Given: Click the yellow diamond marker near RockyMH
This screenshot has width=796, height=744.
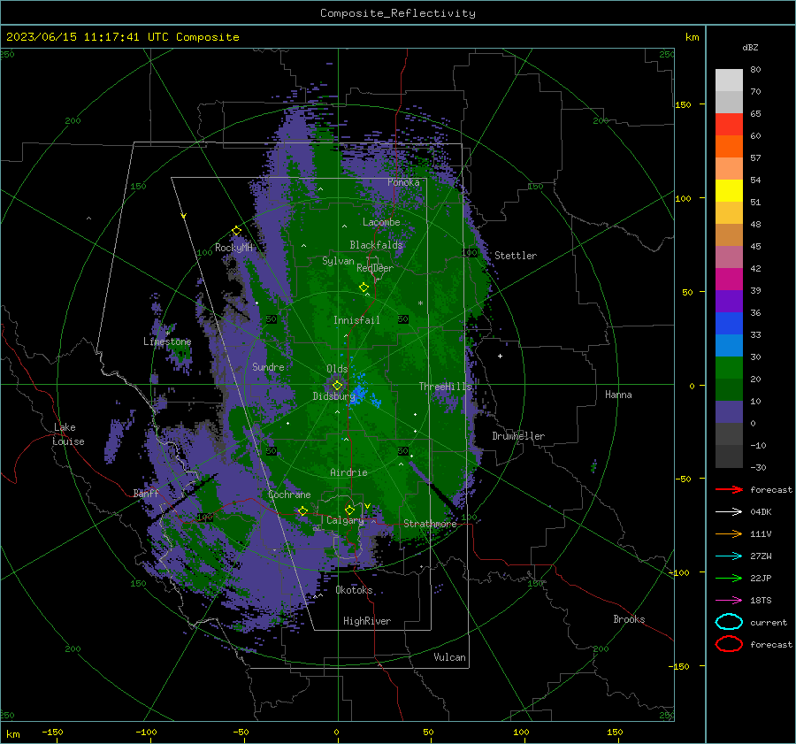Looking at the screenshot, I should click(x=236, y=231).
